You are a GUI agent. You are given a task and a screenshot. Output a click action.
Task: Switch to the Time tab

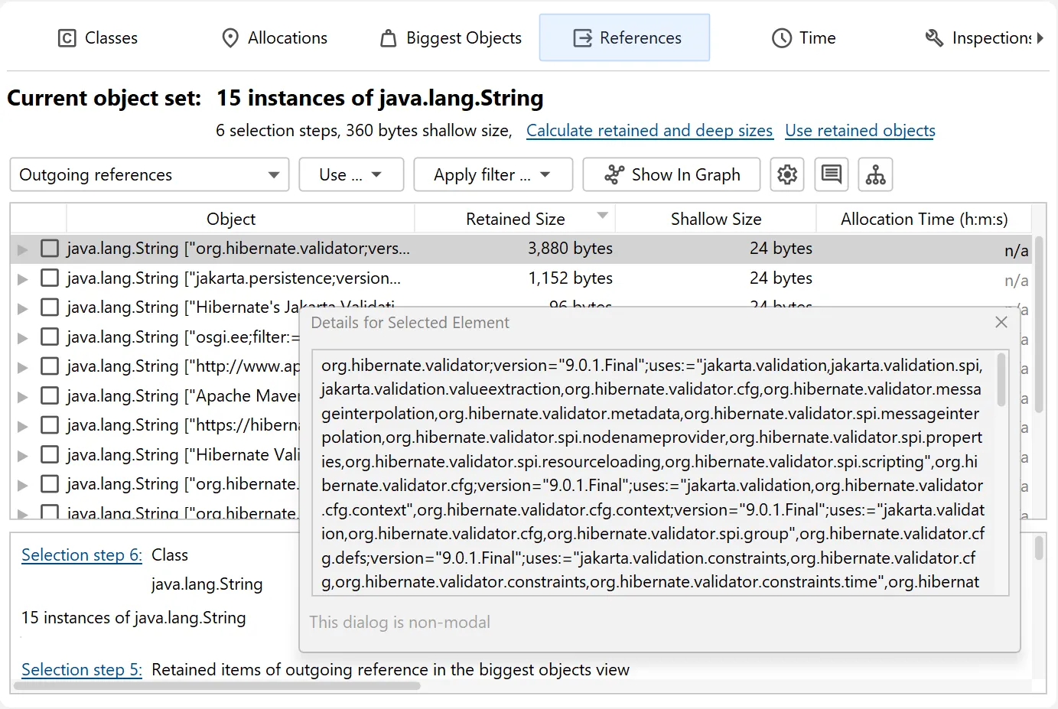tap(803, 37)
